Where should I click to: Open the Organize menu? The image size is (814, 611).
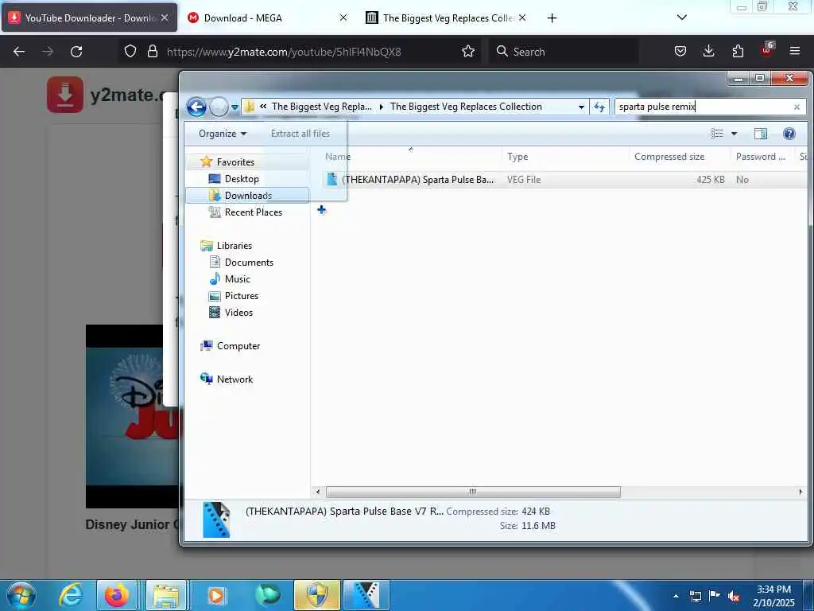click(x=223, y=134)
